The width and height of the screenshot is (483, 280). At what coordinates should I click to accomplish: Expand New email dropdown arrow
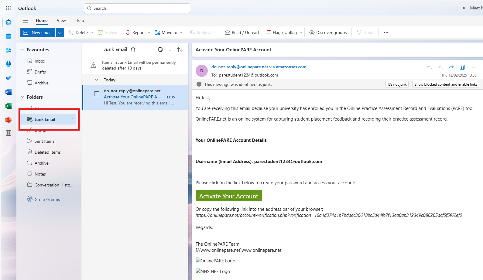point(60,32)
